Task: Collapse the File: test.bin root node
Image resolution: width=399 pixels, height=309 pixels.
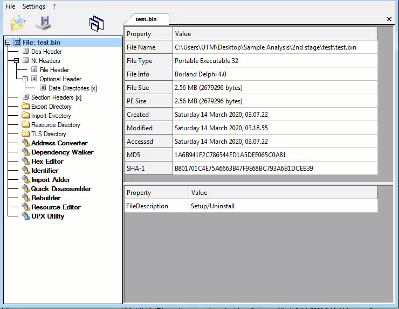Action: pyautogui.click(x=8, y=43)
